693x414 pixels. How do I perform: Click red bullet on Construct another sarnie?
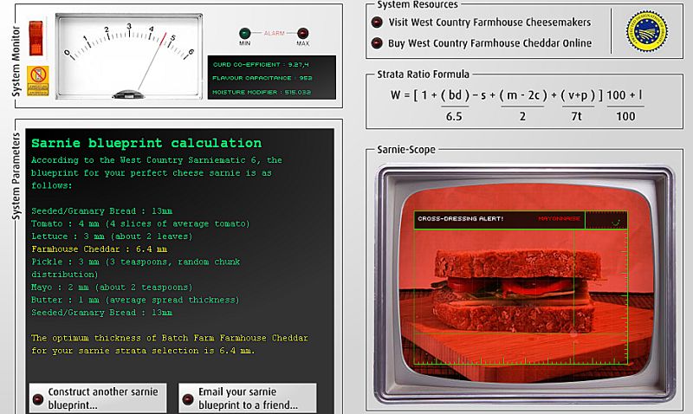38,398
